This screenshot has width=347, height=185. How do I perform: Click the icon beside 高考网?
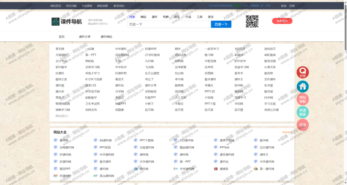tap(56, 140)
